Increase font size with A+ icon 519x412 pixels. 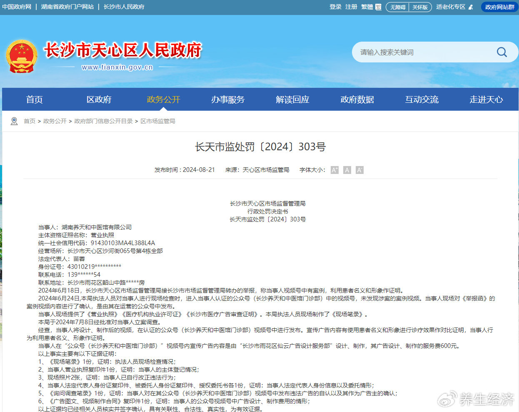pyautogui.click(x=334, y=170)
